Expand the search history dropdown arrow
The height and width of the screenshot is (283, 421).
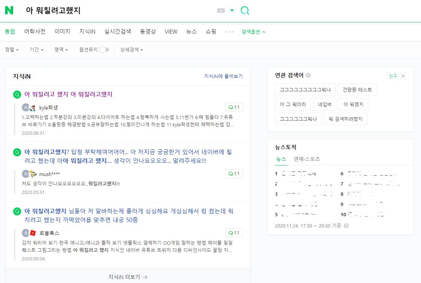tap(232, 11)
